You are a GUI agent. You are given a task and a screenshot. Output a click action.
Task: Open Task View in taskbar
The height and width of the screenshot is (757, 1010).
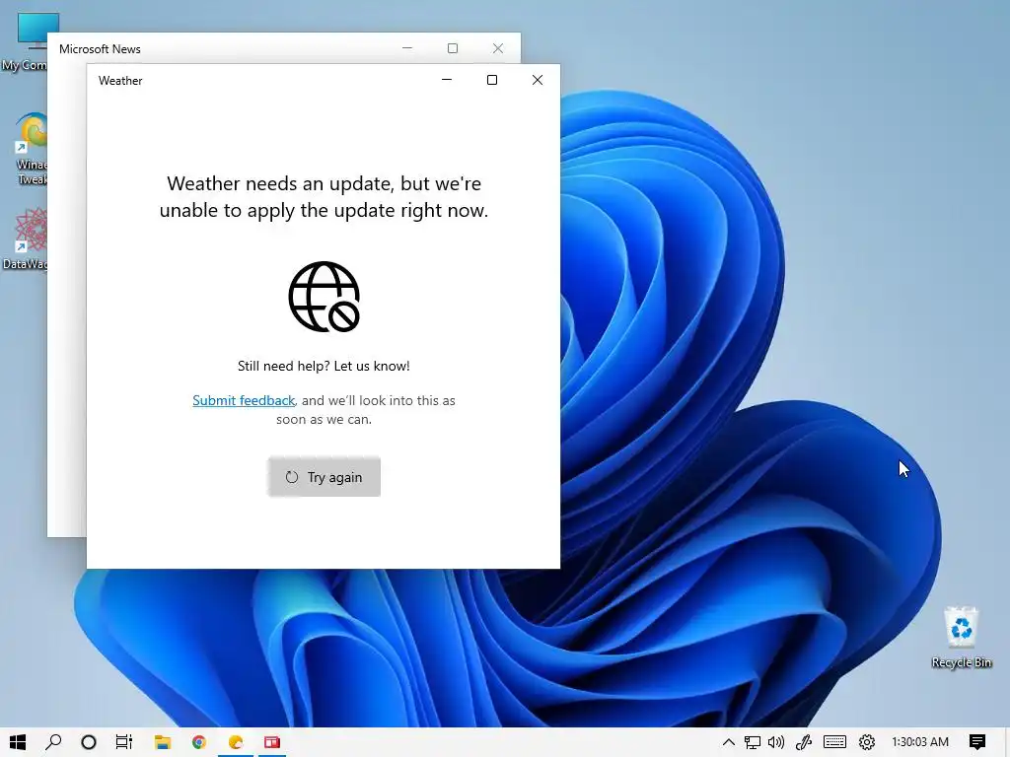(x=123, y=742)
